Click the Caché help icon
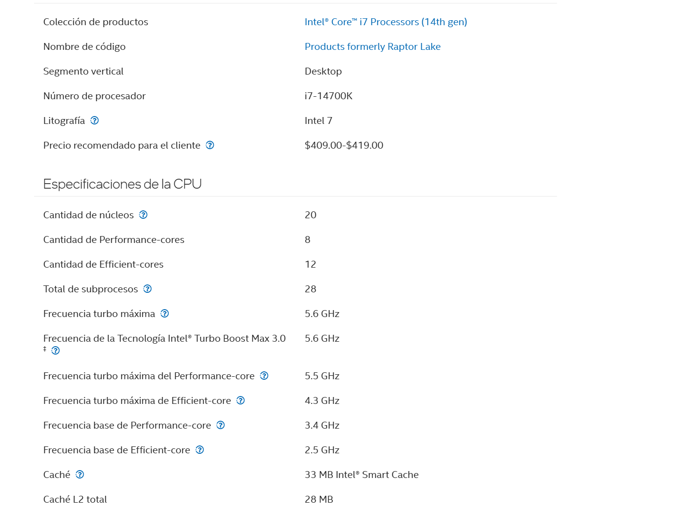Image resolution: width=675 pixels, height=517 pixels. (x=80, y=475)
